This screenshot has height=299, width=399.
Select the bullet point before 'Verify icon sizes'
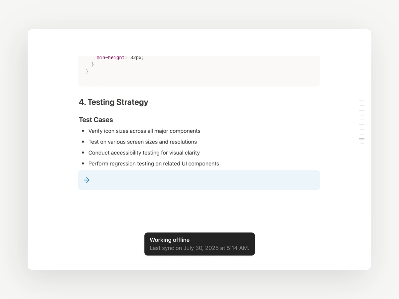[x=83, y=131]
